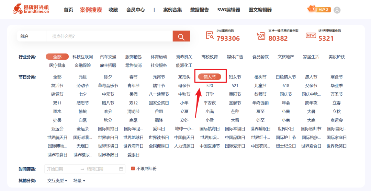This screenshot has height=191, width=371.
Task: Open 图文编辑器 from the navigation
Action: (260, 10)
